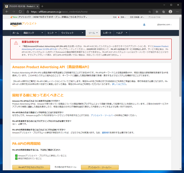Screen dimensions: 184x173
Task: Open the favorites list icon
Action: tap(157, 12)
